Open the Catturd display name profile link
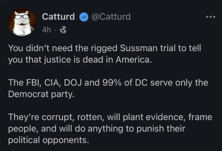This screenshot has width=222, height=151. pos(58,17)
